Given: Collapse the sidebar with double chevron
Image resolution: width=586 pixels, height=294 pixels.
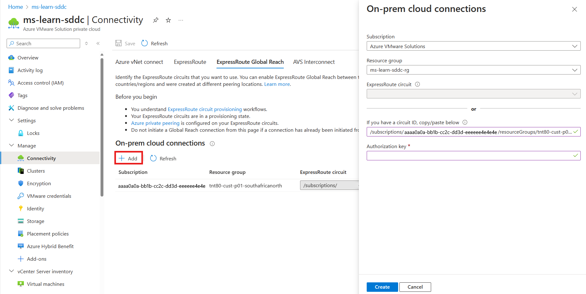Looking at the screenshot, I should [98, 43].
